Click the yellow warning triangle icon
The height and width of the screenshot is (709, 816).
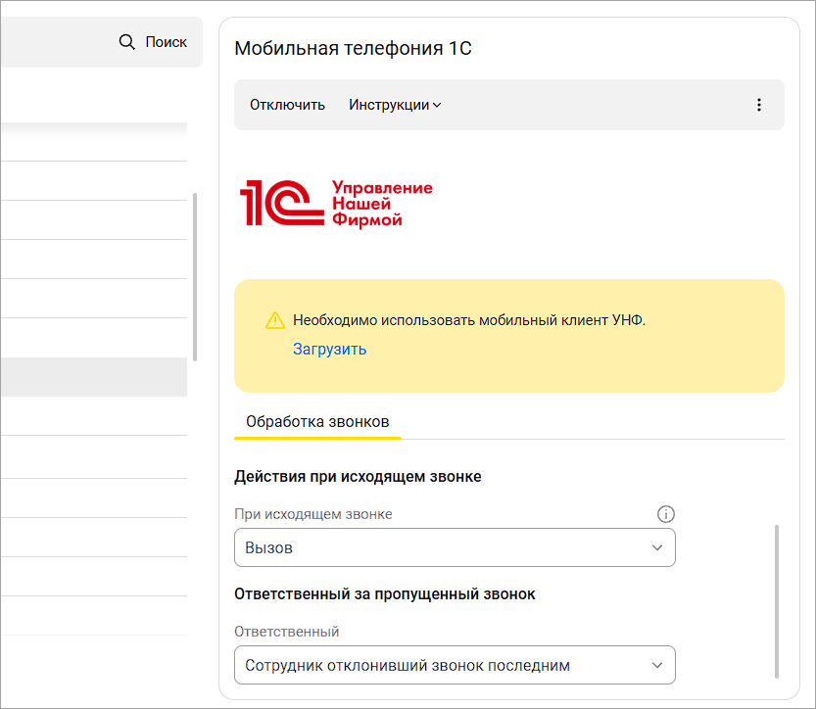pyautogui.click(x=274, y=320)
